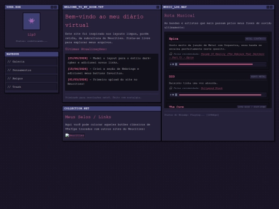Image resolution: width=279 pixels, height=209 pixels.
Task: Click the NAVEGUE panel header
Action: click(x=32, y=54)
